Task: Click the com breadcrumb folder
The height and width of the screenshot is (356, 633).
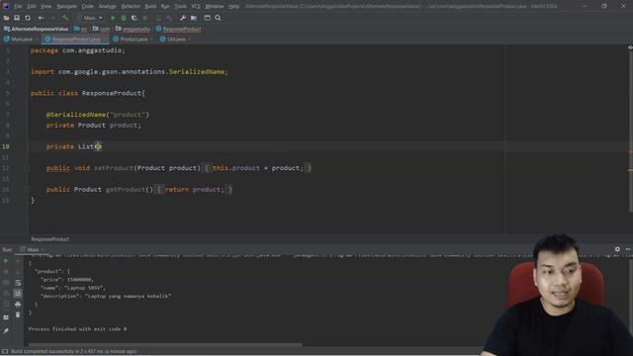Action: pyautogui.click(x=101, y=29)
